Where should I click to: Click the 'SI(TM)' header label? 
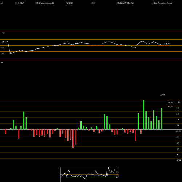coord(69,3)
